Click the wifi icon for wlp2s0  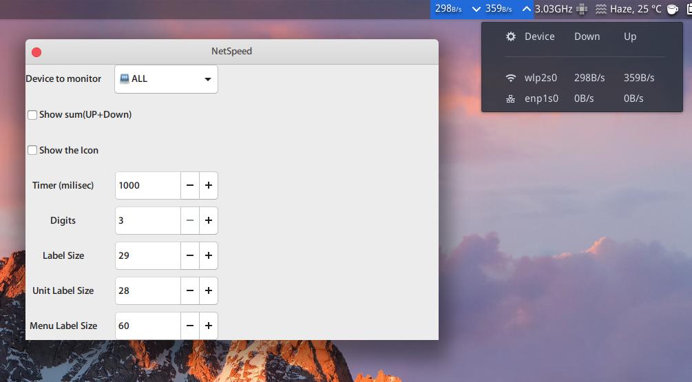click(511, 78)
